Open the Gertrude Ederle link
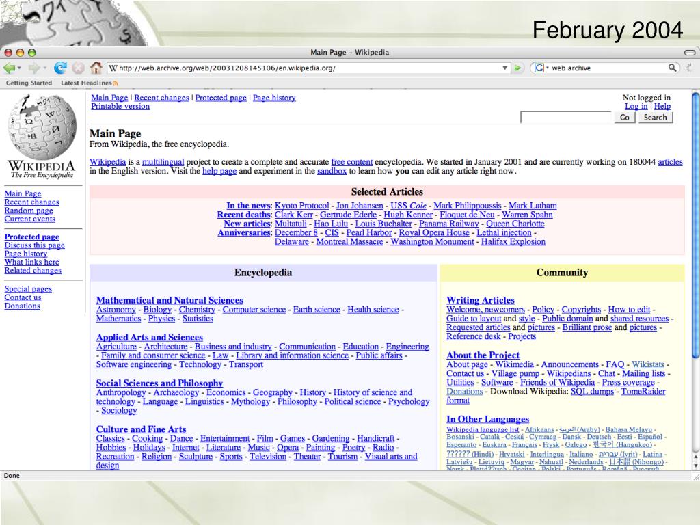 [x=348, y=215]
